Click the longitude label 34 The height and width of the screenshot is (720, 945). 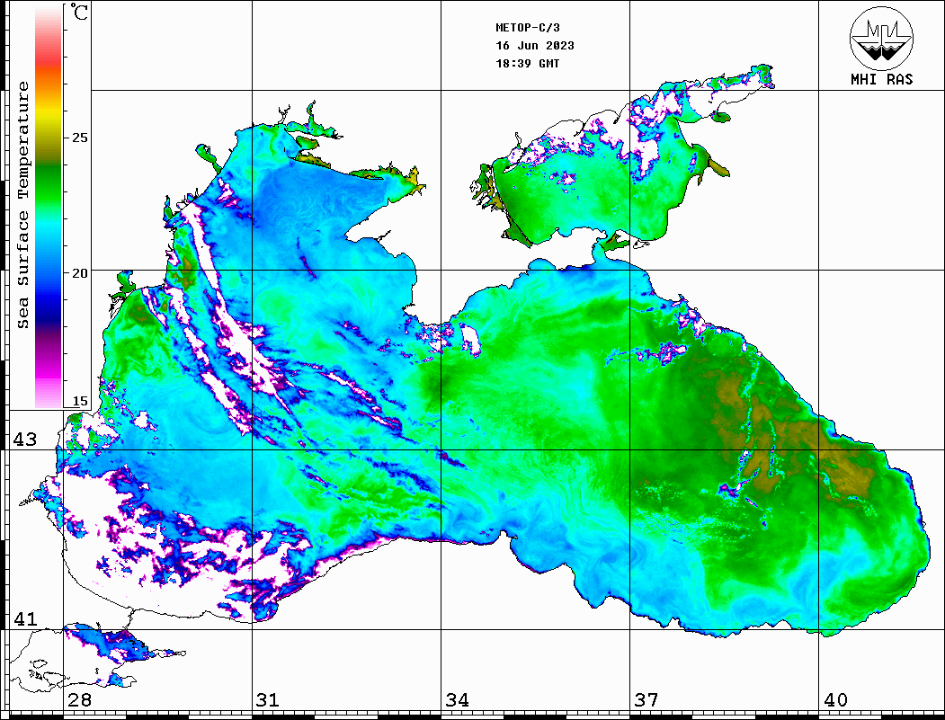457,700
